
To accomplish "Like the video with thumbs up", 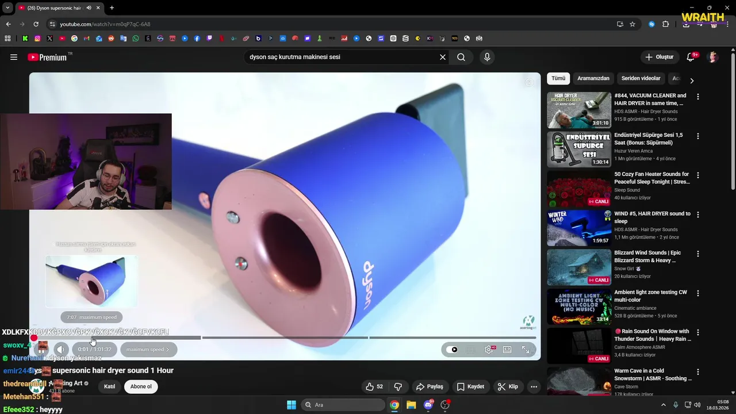I will point(374,386).
